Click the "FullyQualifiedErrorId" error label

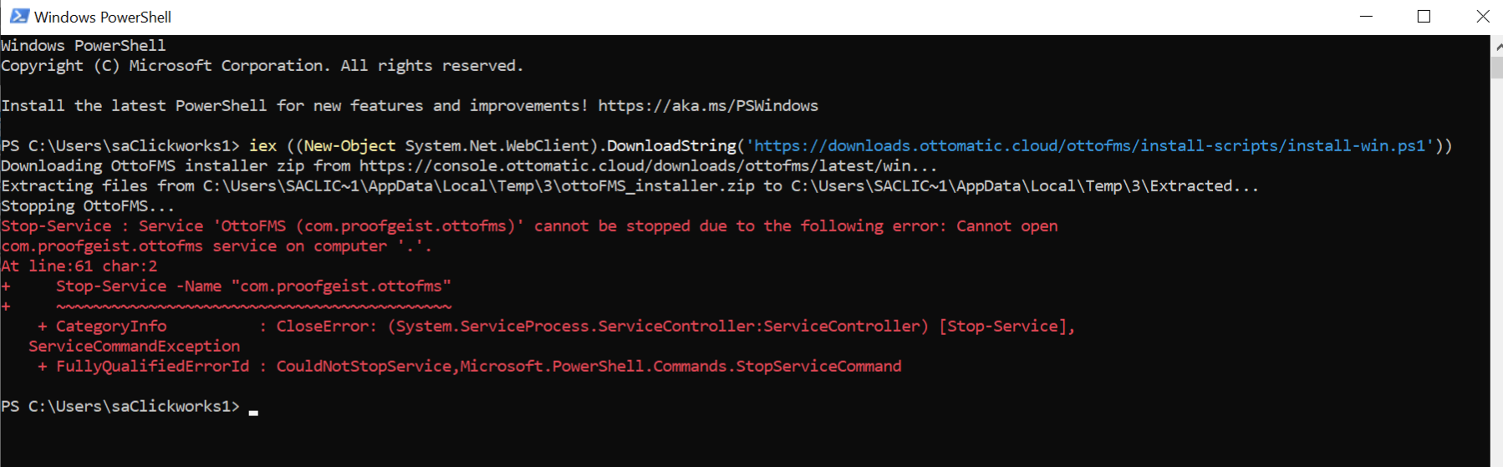152,367
